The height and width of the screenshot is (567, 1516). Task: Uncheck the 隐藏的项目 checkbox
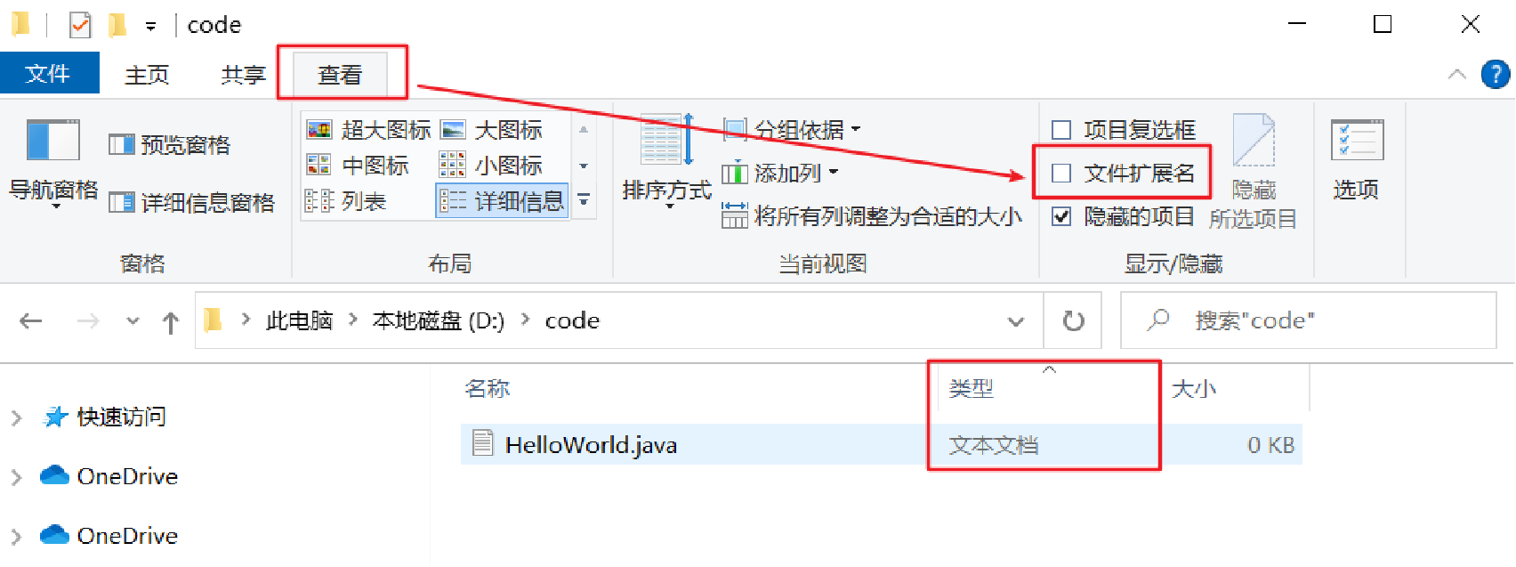(1061, 216)
